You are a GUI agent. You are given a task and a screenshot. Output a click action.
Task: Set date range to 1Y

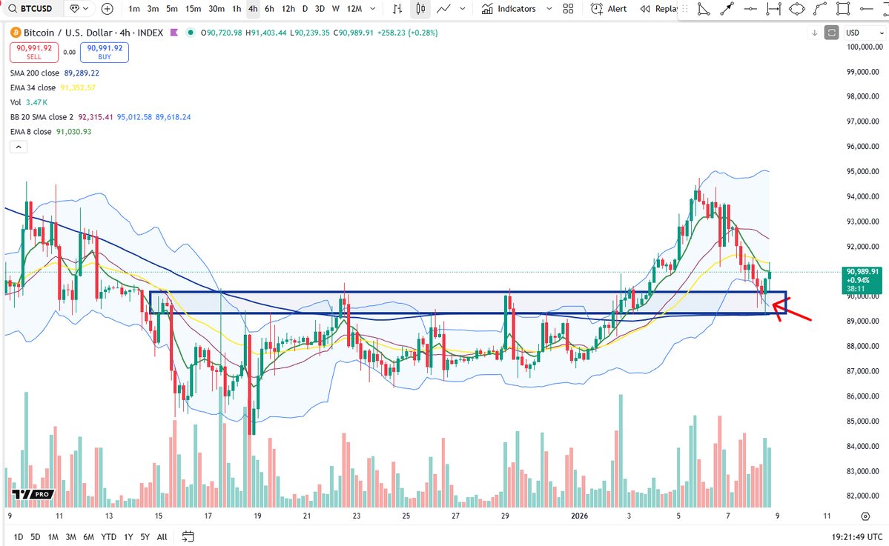(128, 536)
